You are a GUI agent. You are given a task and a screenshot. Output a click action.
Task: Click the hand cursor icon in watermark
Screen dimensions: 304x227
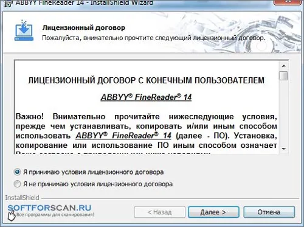[12, 216]
